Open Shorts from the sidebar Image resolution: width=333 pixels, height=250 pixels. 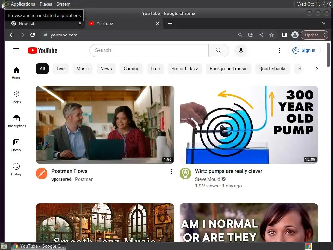[16, 97]
